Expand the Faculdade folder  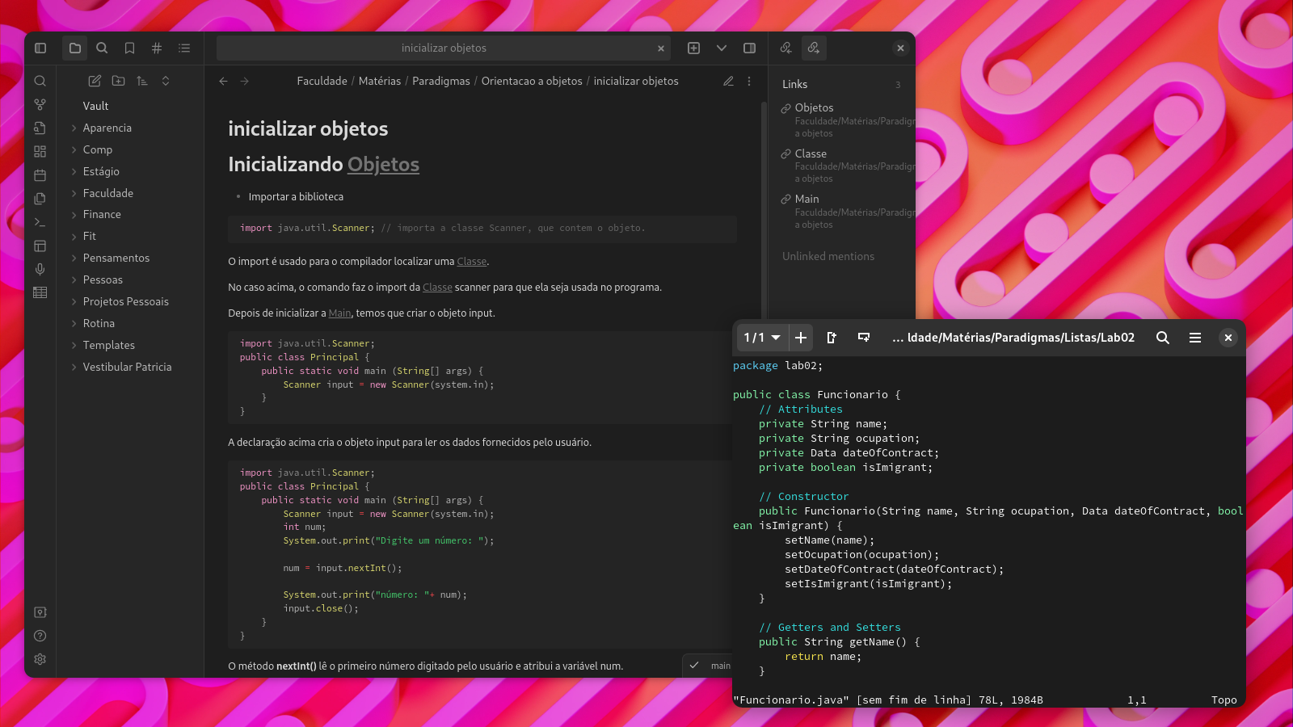(108, 193)
